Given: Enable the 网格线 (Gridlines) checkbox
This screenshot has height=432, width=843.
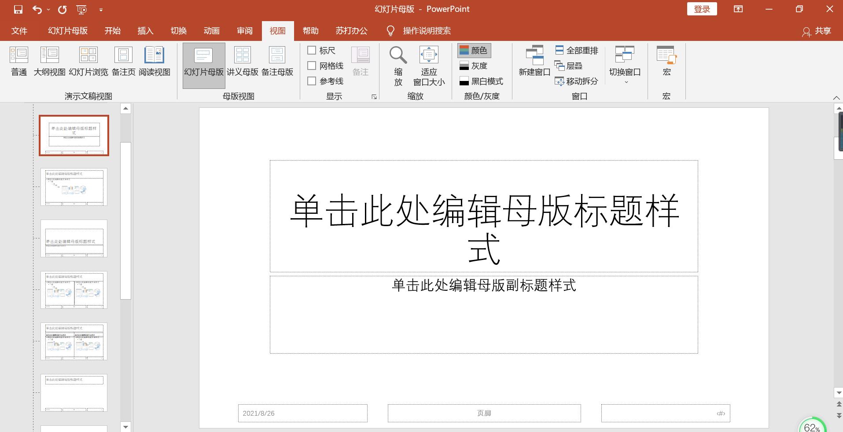Looking at the screenshot, I should [312, 66].
